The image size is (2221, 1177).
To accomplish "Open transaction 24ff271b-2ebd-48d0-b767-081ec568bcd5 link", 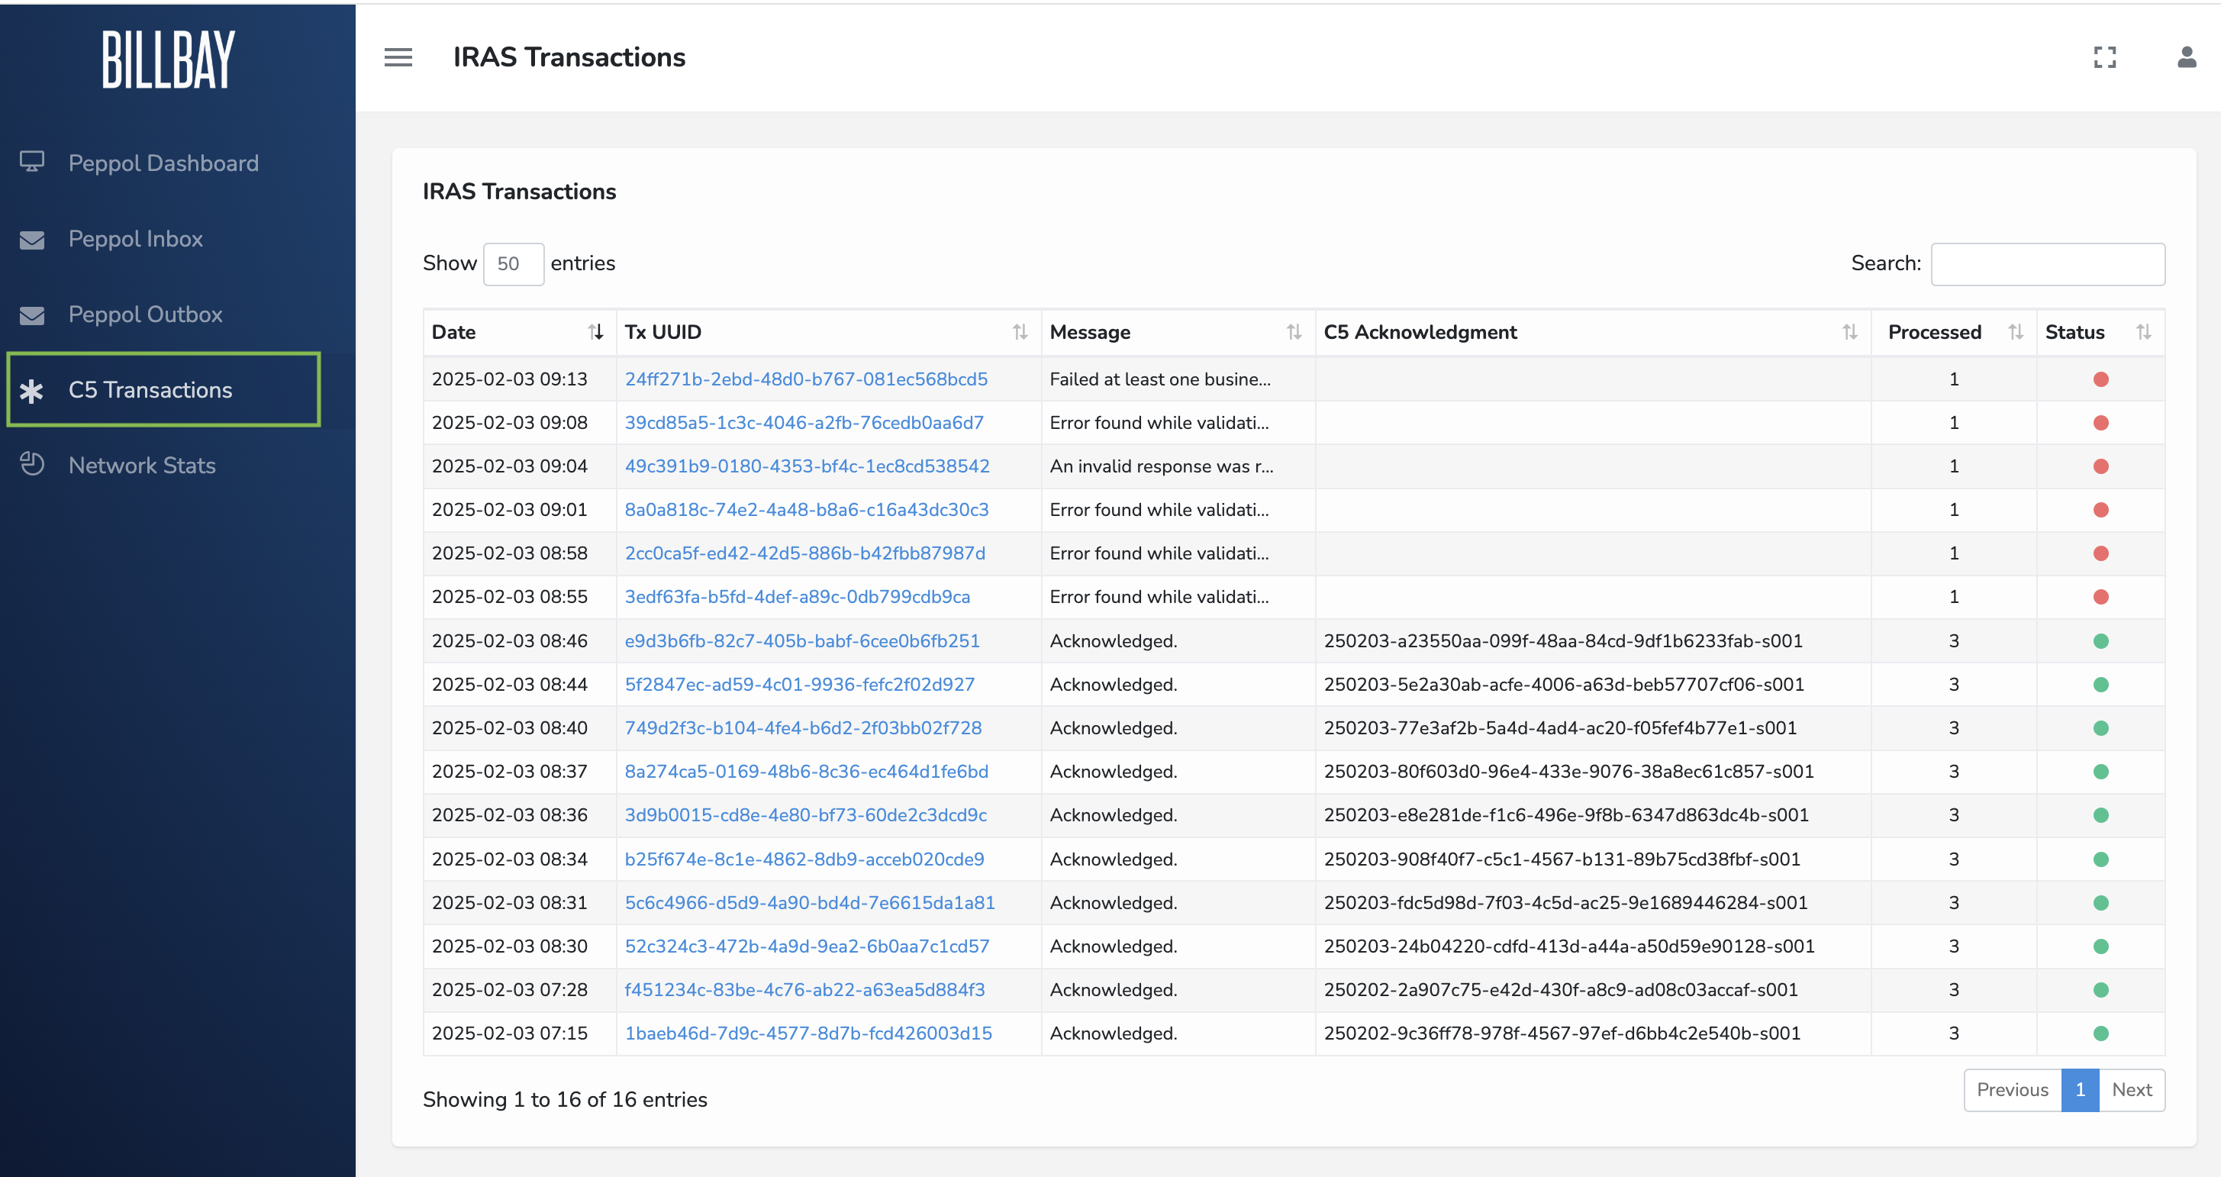I will coord(805,379).
